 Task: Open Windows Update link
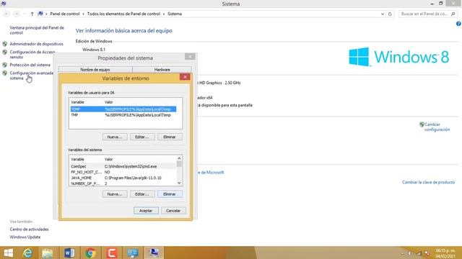click(25, 237)
